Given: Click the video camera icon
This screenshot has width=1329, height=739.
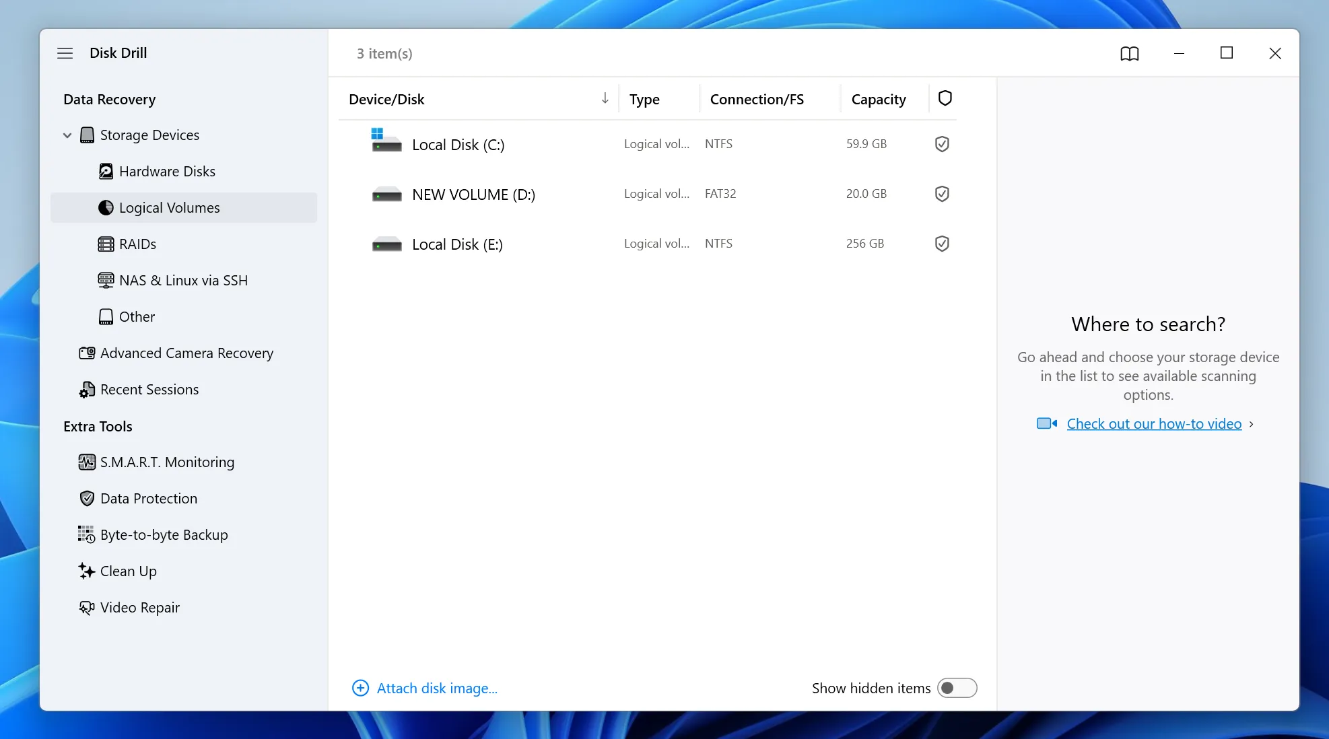Looking at the screenshot, I should (x=1046, y=423).
